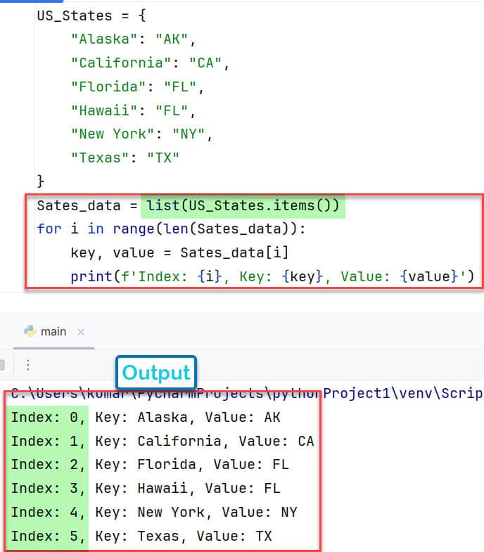Click the "Hawaii": "FL" dictionary entry
The image size is (484, 552).
coord(133,110)
